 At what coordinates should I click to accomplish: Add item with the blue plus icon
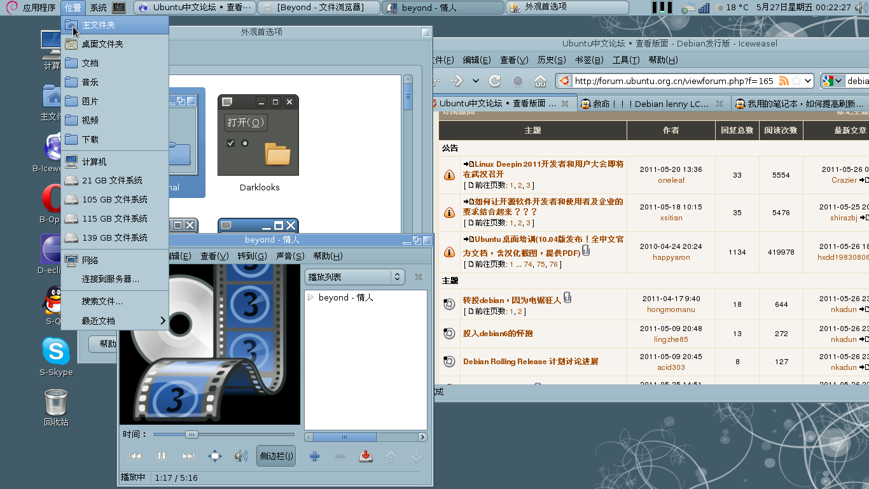tap(314, 457)
